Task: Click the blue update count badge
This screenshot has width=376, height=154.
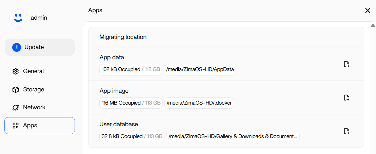Action: point(17,47)
